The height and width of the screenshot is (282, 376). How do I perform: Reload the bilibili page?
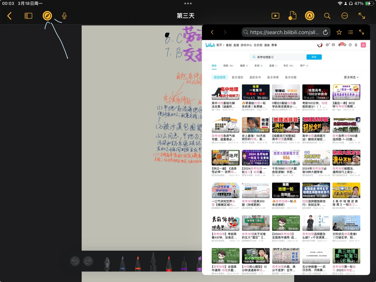tap(325, 32)
